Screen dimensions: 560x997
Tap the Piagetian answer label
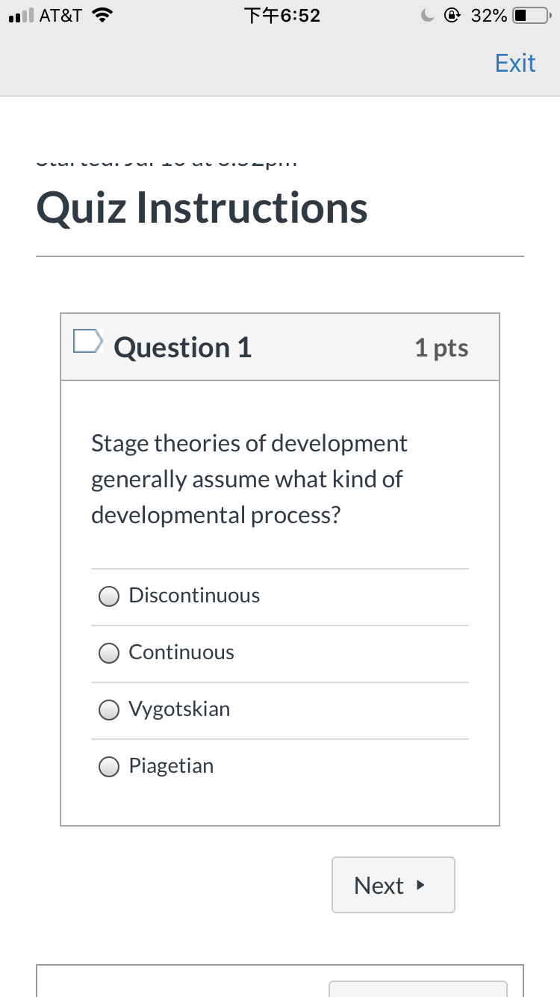[x=171, y=766]
